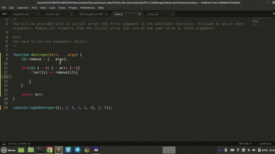The image size is (275, 154).
Task: Switch to the first workspace
Action: tap(169, 150)
